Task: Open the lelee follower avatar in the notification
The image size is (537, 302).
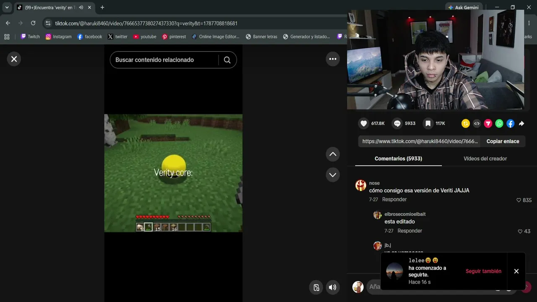Action: click(x=394, y=271)
